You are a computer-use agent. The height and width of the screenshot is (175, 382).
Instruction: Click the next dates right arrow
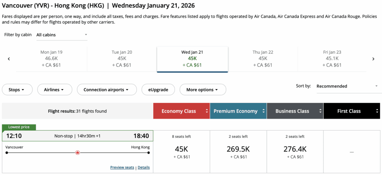coord(373,59)
